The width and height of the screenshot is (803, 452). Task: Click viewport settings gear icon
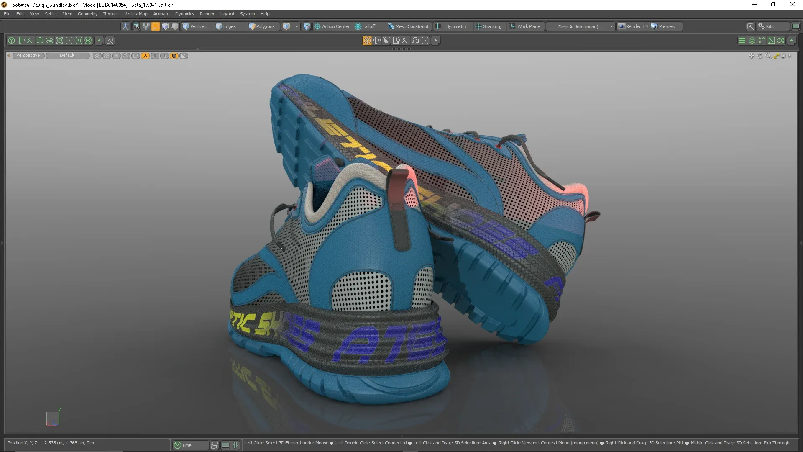pyautogui.click(x=783, y=56)
